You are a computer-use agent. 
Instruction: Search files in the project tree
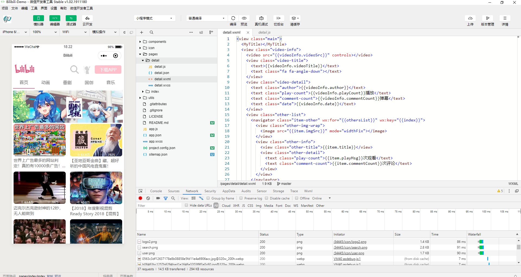(151, 32)
